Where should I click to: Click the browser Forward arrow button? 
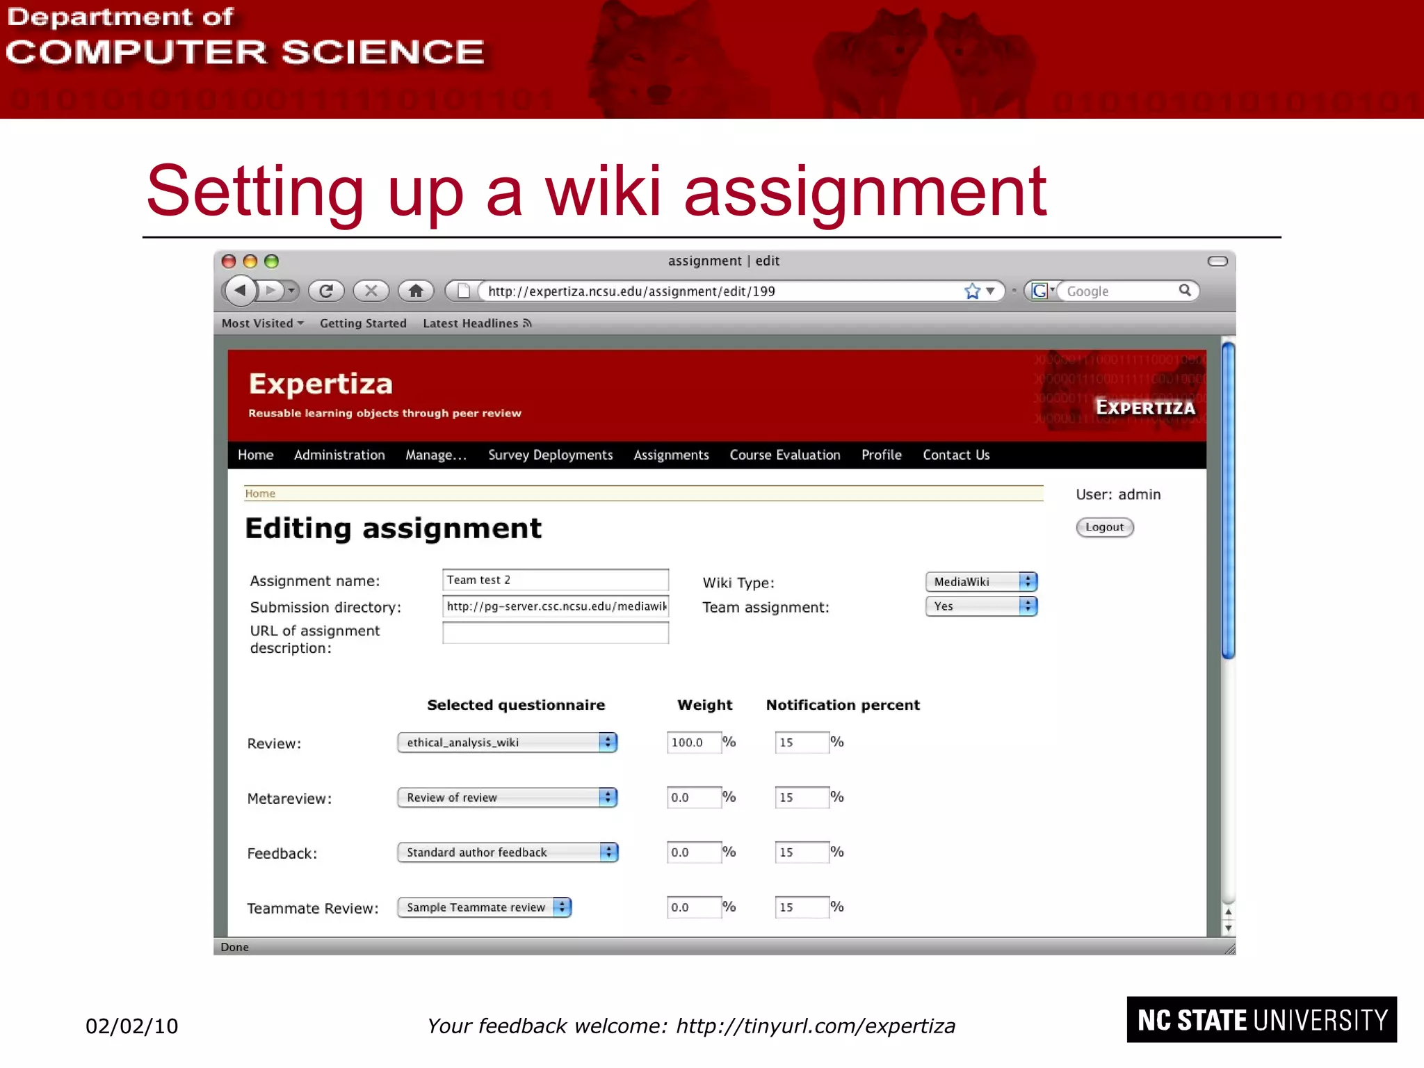click(x=272, y=290)
